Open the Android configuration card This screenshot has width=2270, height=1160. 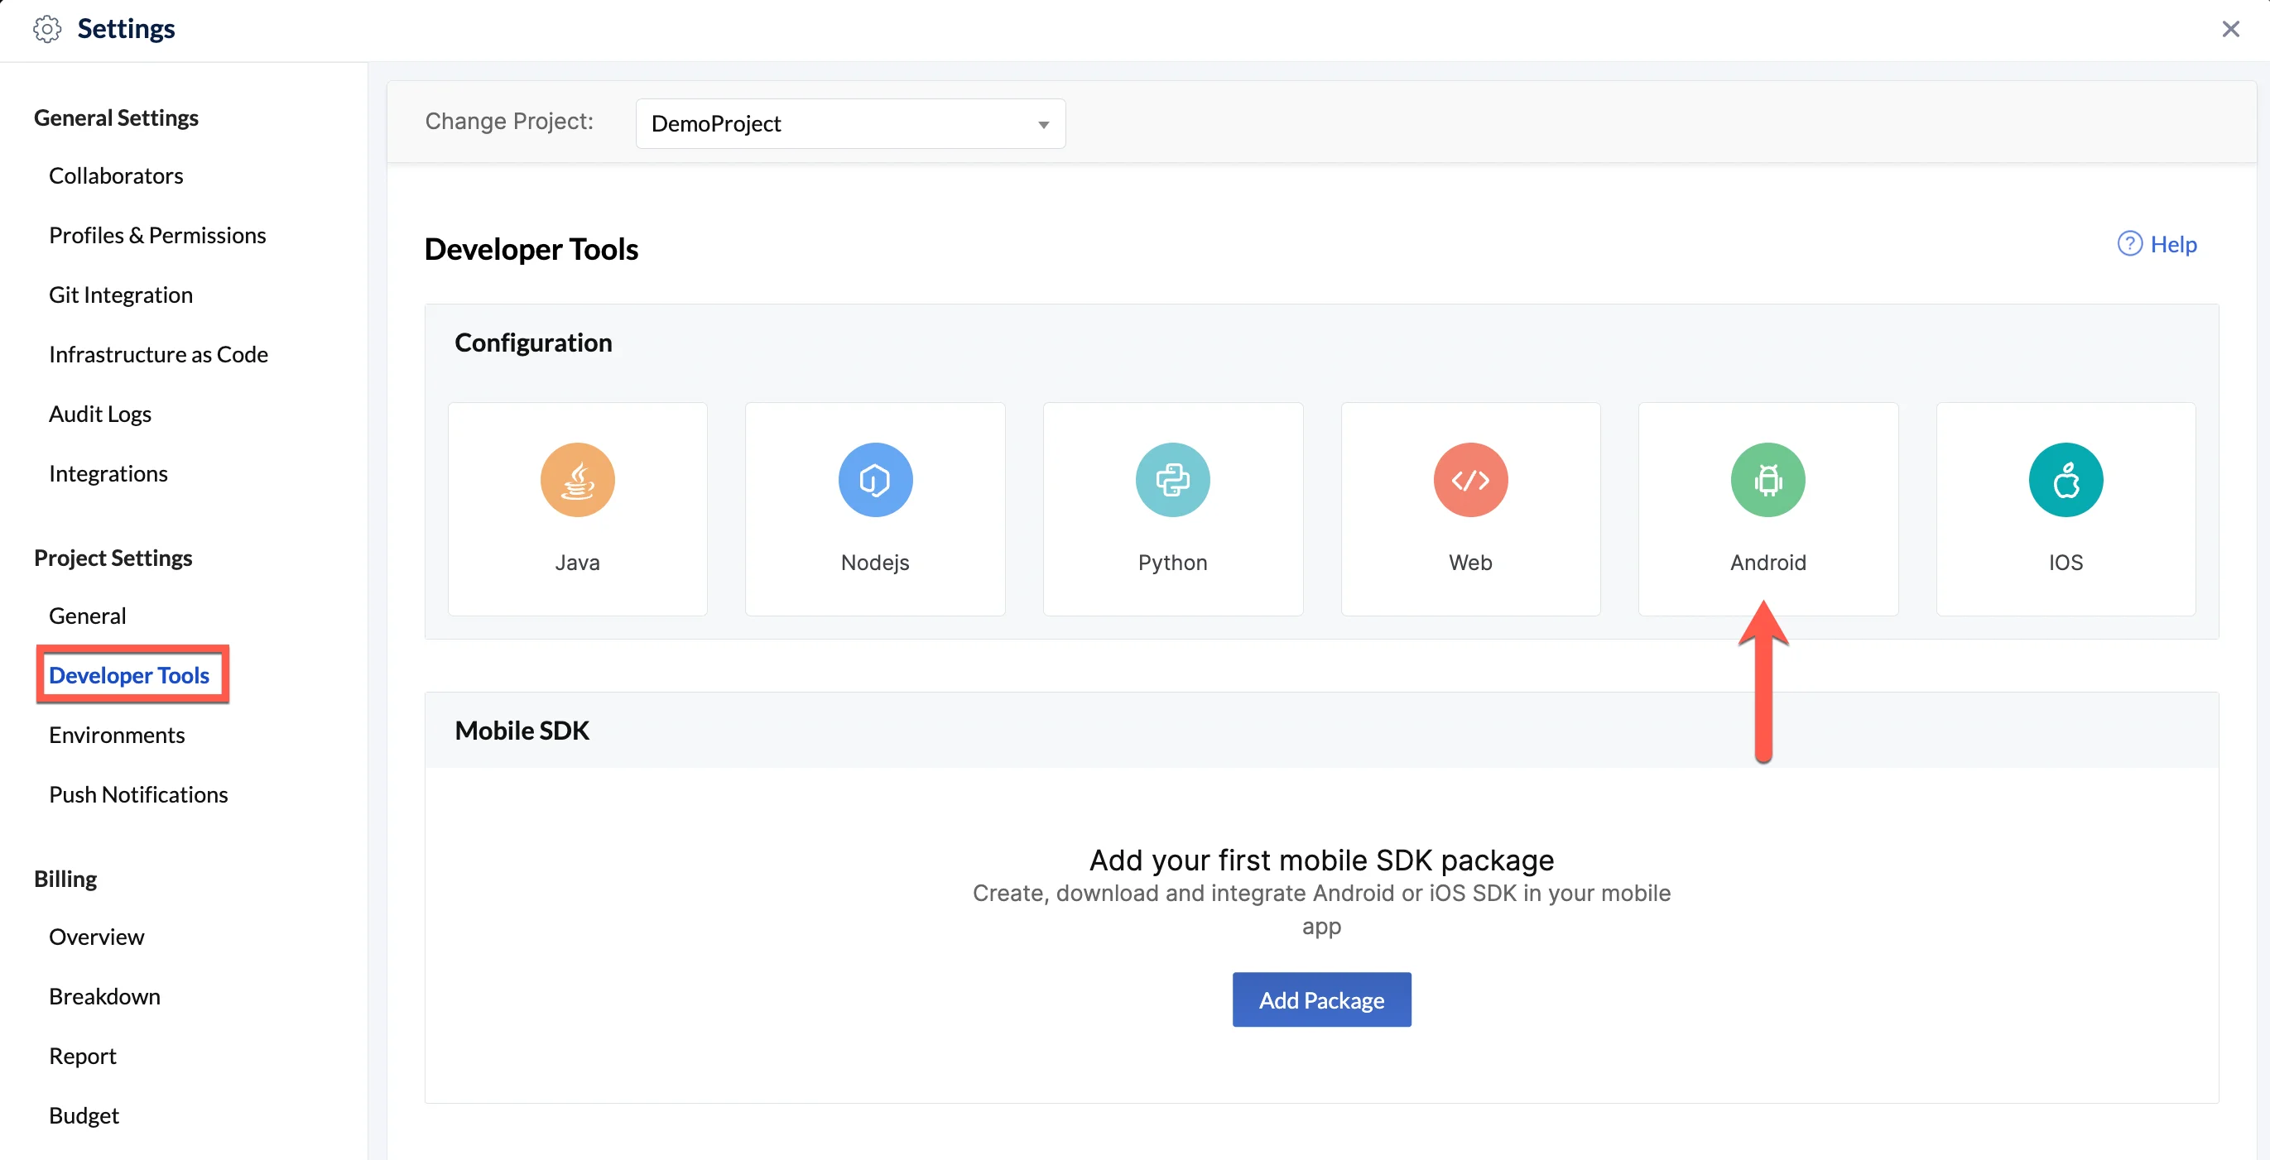pos(1767,508)
